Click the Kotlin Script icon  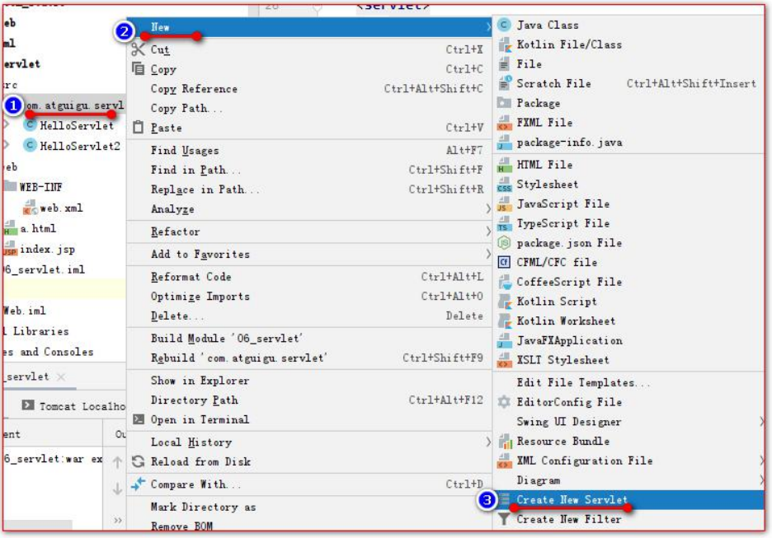[504, 302]
